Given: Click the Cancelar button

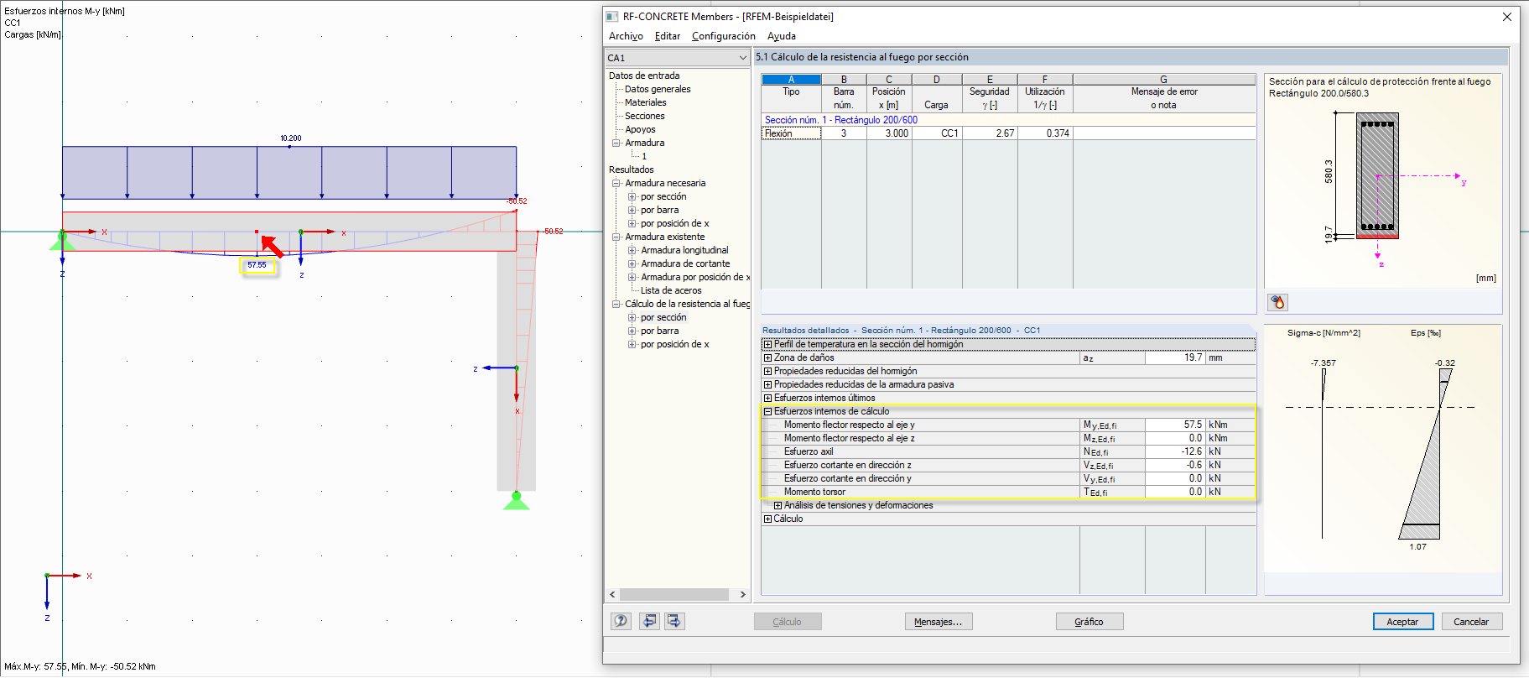Looking at the screenshot, I should pos(1471,622).
